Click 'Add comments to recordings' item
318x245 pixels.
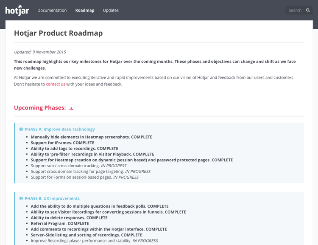pos(99,229)
